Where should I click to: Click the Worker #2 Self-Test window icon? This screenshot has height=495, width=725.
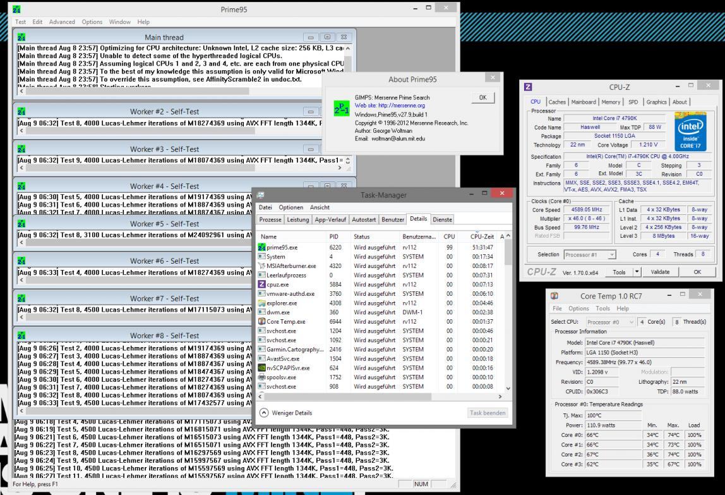tap(21, 112)
